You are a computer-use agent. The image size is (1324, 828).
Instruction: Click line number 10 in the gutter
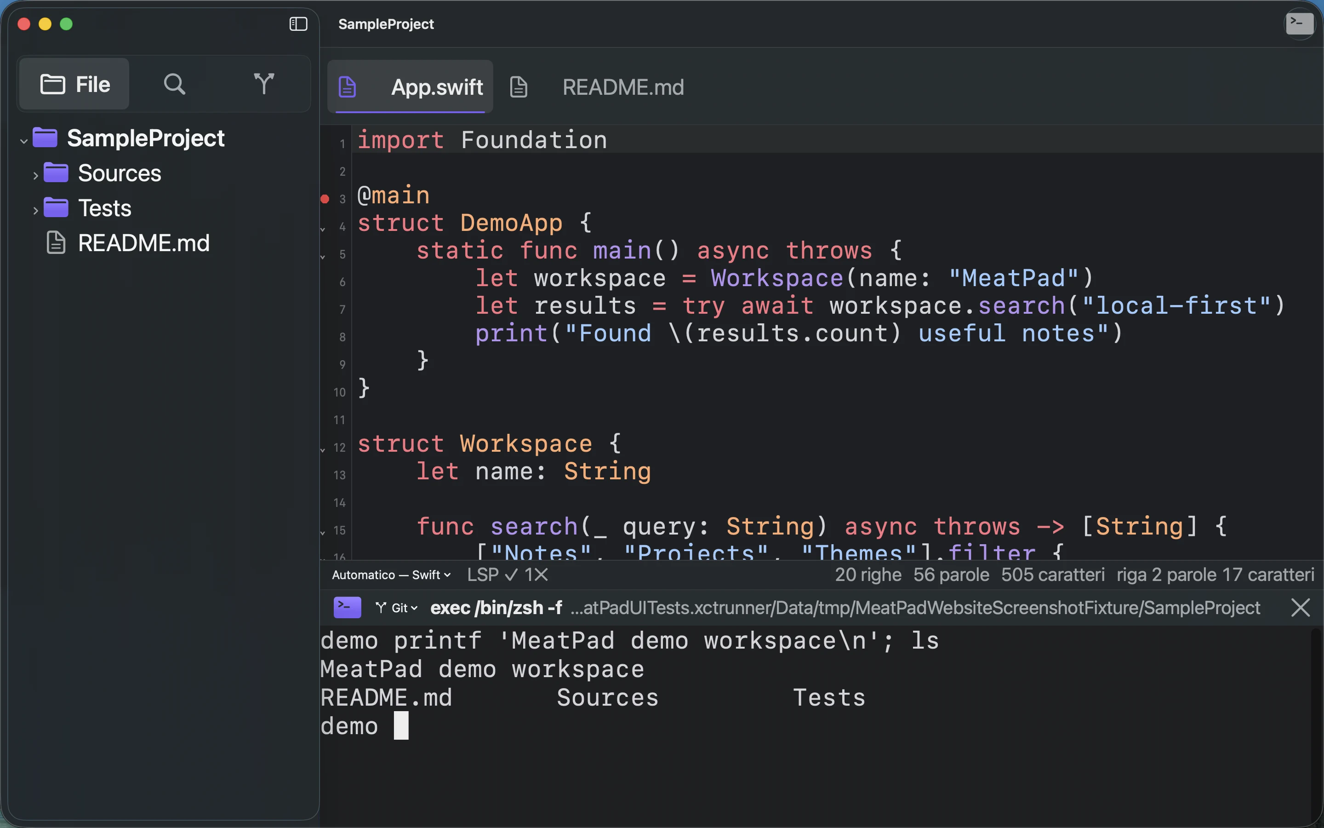pos(340,392)
